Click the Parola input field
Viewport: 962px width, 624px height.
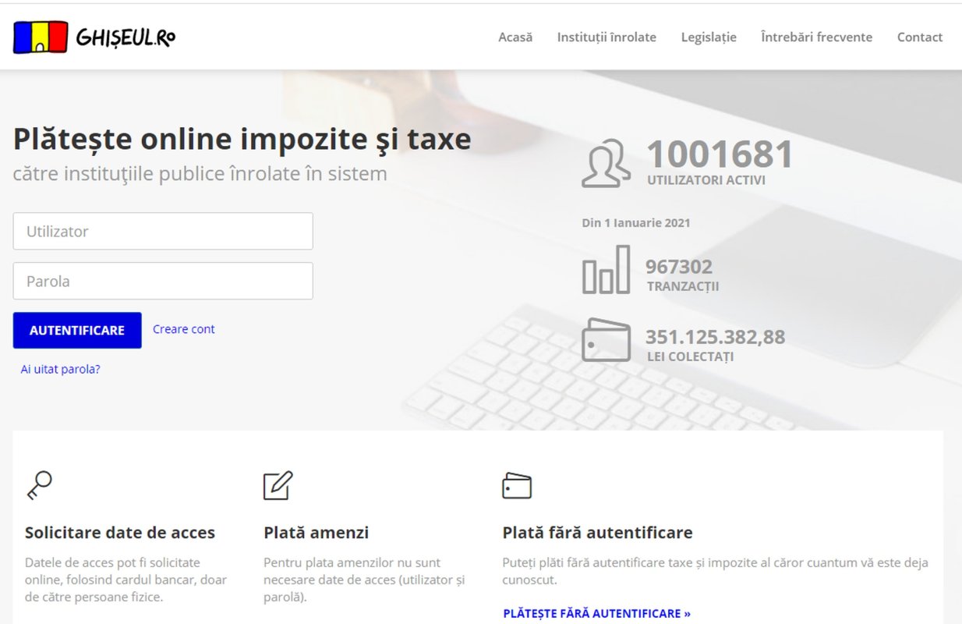pos(162,281)
